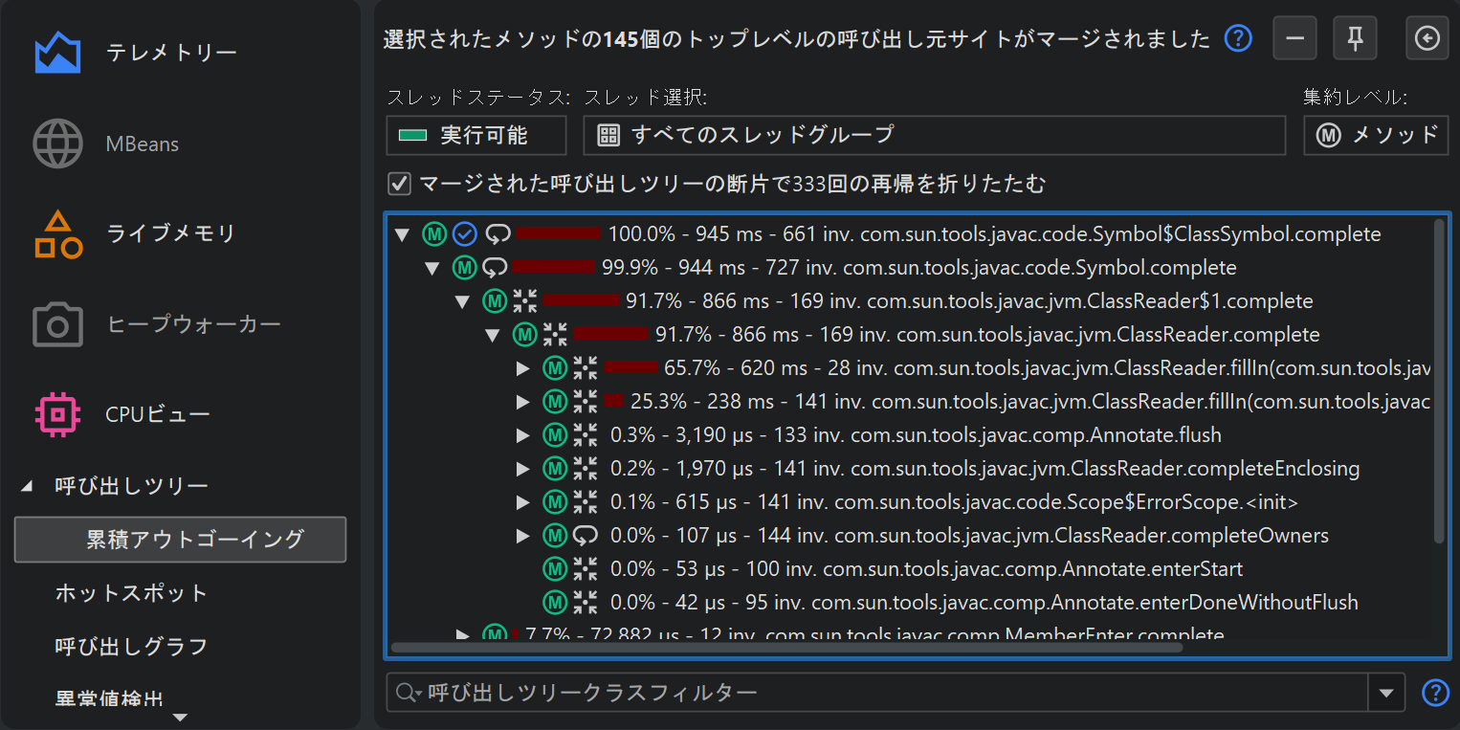
Task: Open the 実行可能 thread status dropdown
Action: (476, 135)
